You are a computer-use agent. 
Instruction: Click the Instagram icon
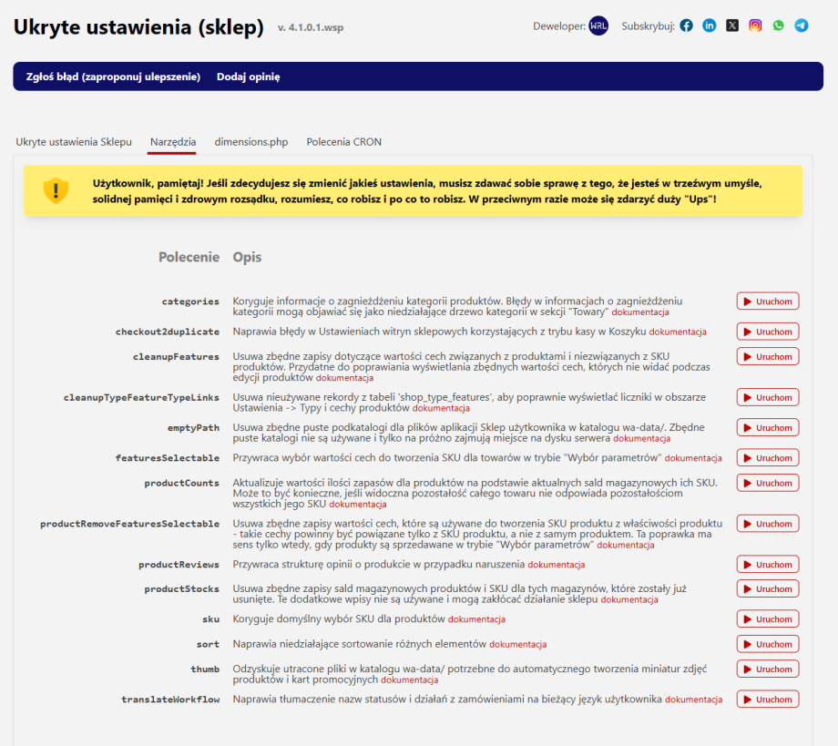point(755,26)
